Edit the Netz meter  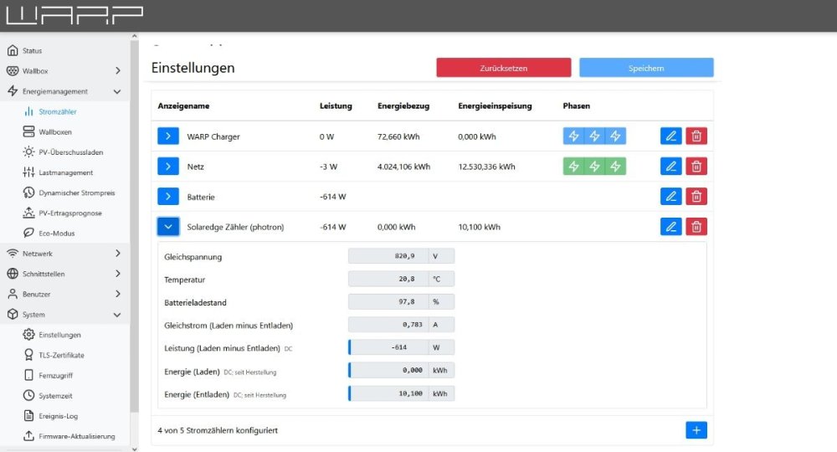(x=671, y=167)
